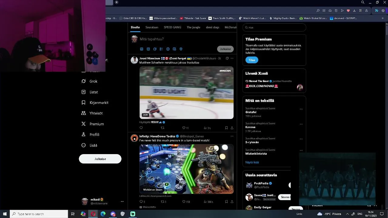Image resolution: width=388 pixels, height=218 pixels.
Task: Like the Infinity: HexaDome Tactics post
Action: pos(186,202)
